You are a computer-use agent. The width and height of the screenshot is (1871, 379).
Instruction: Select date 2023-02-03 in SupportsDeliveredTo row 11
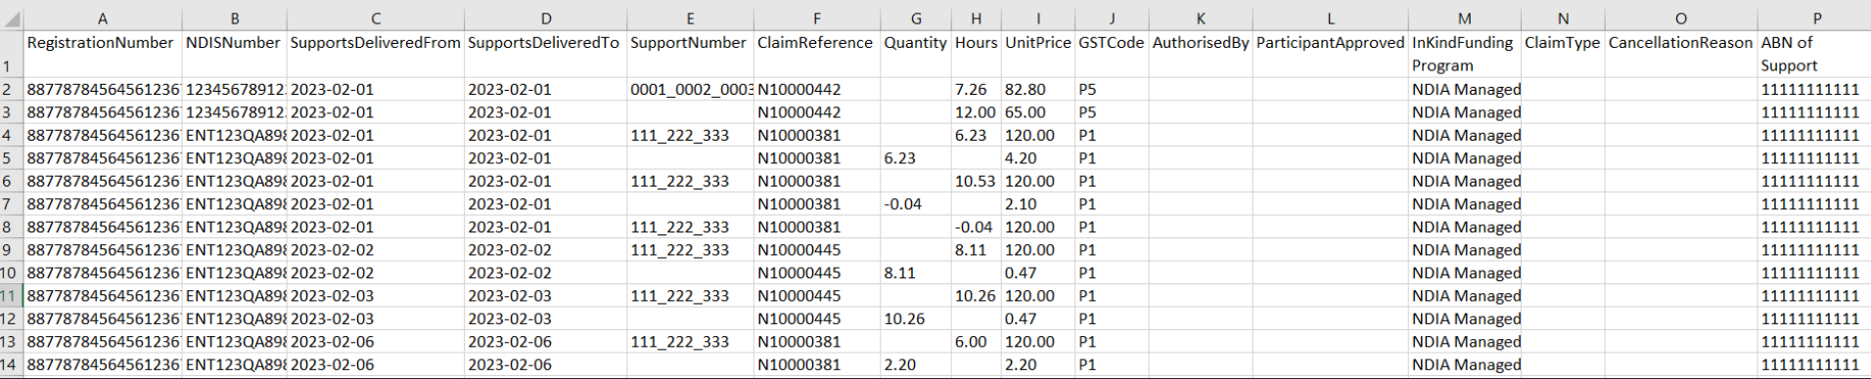[546, 296]
